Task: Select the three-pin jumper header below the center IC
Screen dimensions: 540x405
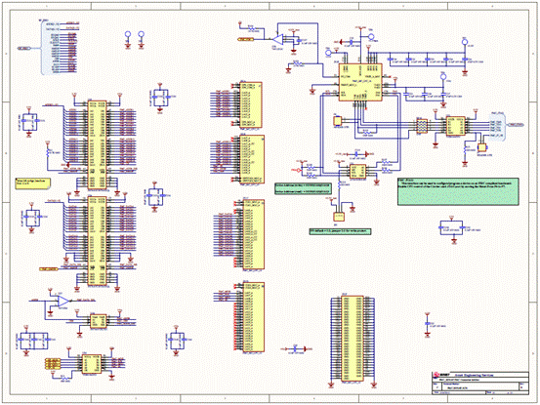Action: (339, 217)
